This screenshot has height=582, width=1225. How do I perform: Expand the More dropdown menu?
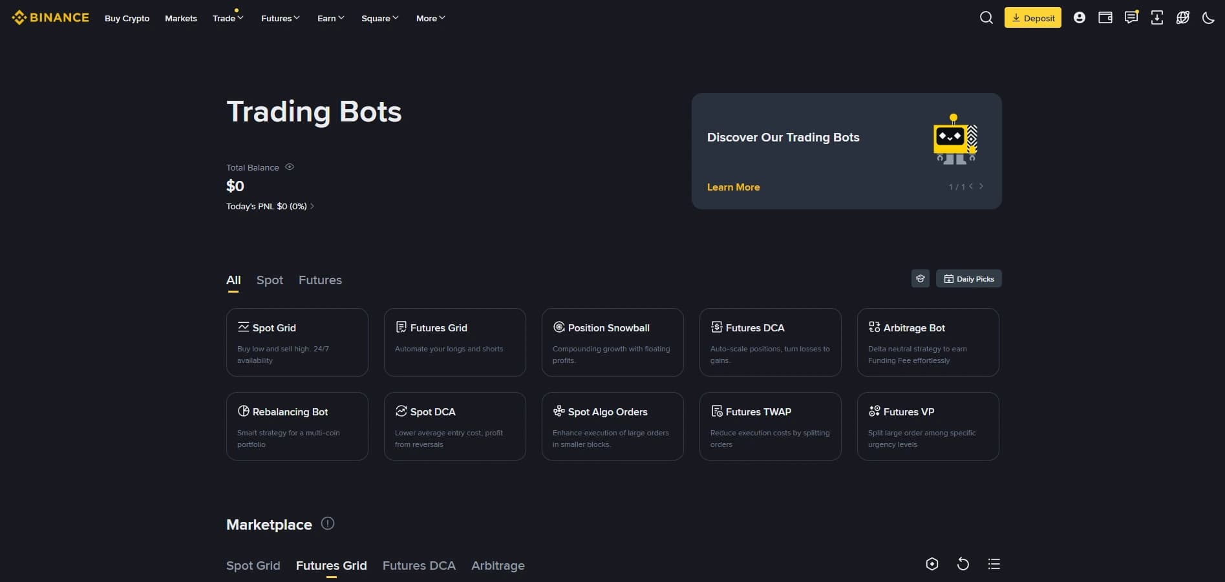[x=431, y=18]
